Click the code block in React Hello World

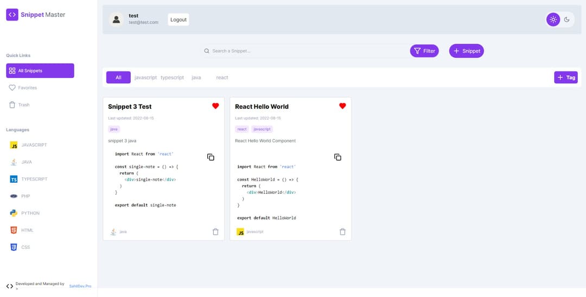(291, 186)
